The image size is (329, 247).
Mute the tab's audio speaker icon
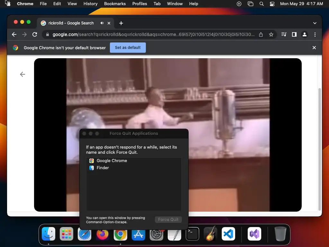pos(102,23)
